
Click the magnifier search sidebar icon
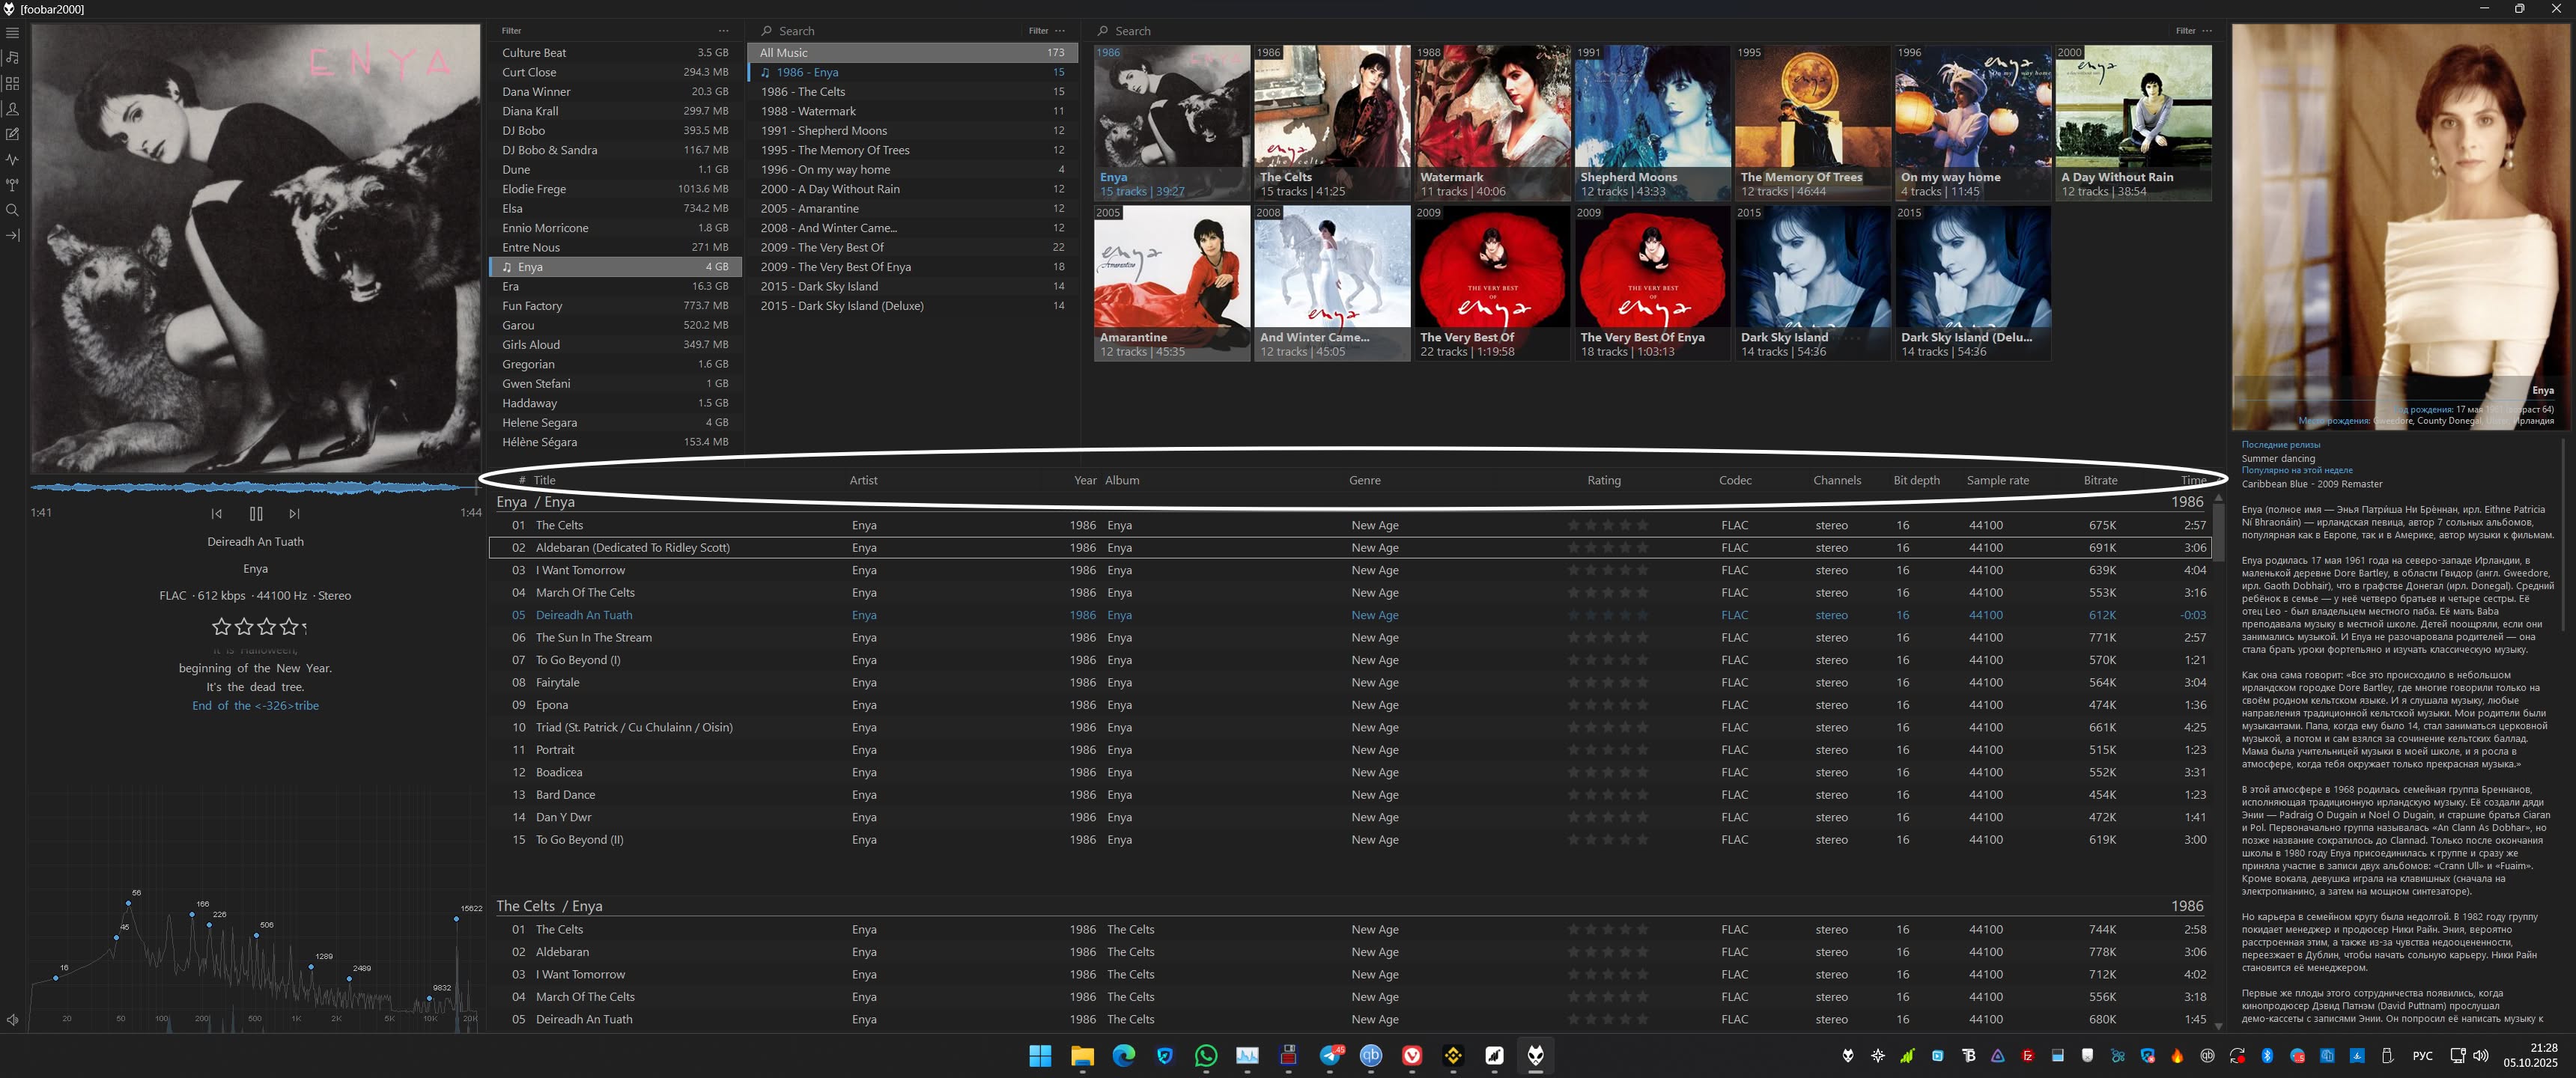[12, 210]
